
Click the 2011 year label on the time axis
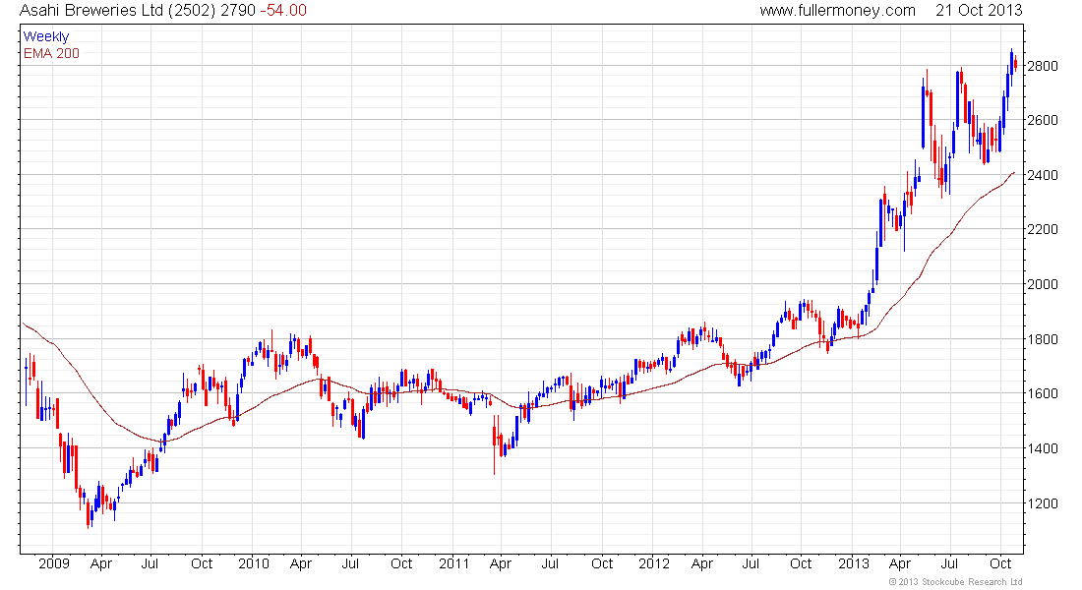tap(454, 563)
